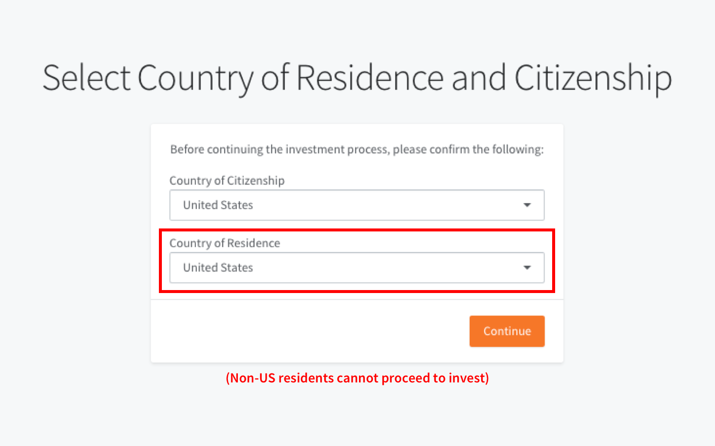This screenshot has width=715, height=446.
Task: Click the "Country of Citizenship" field label
Action: (x=227, y=181)
